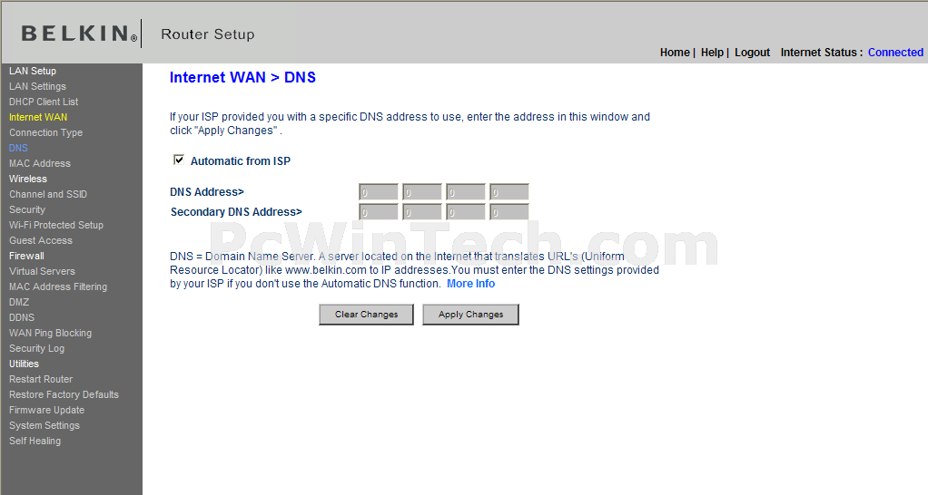Click the Secondary DNS Address> label
928x495 pixels.
point(236,212)
